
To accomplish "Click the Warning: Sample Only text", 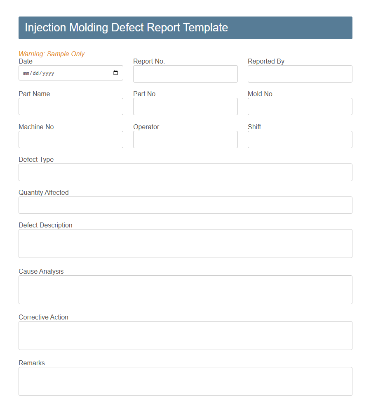I will [x=51, y=54].
